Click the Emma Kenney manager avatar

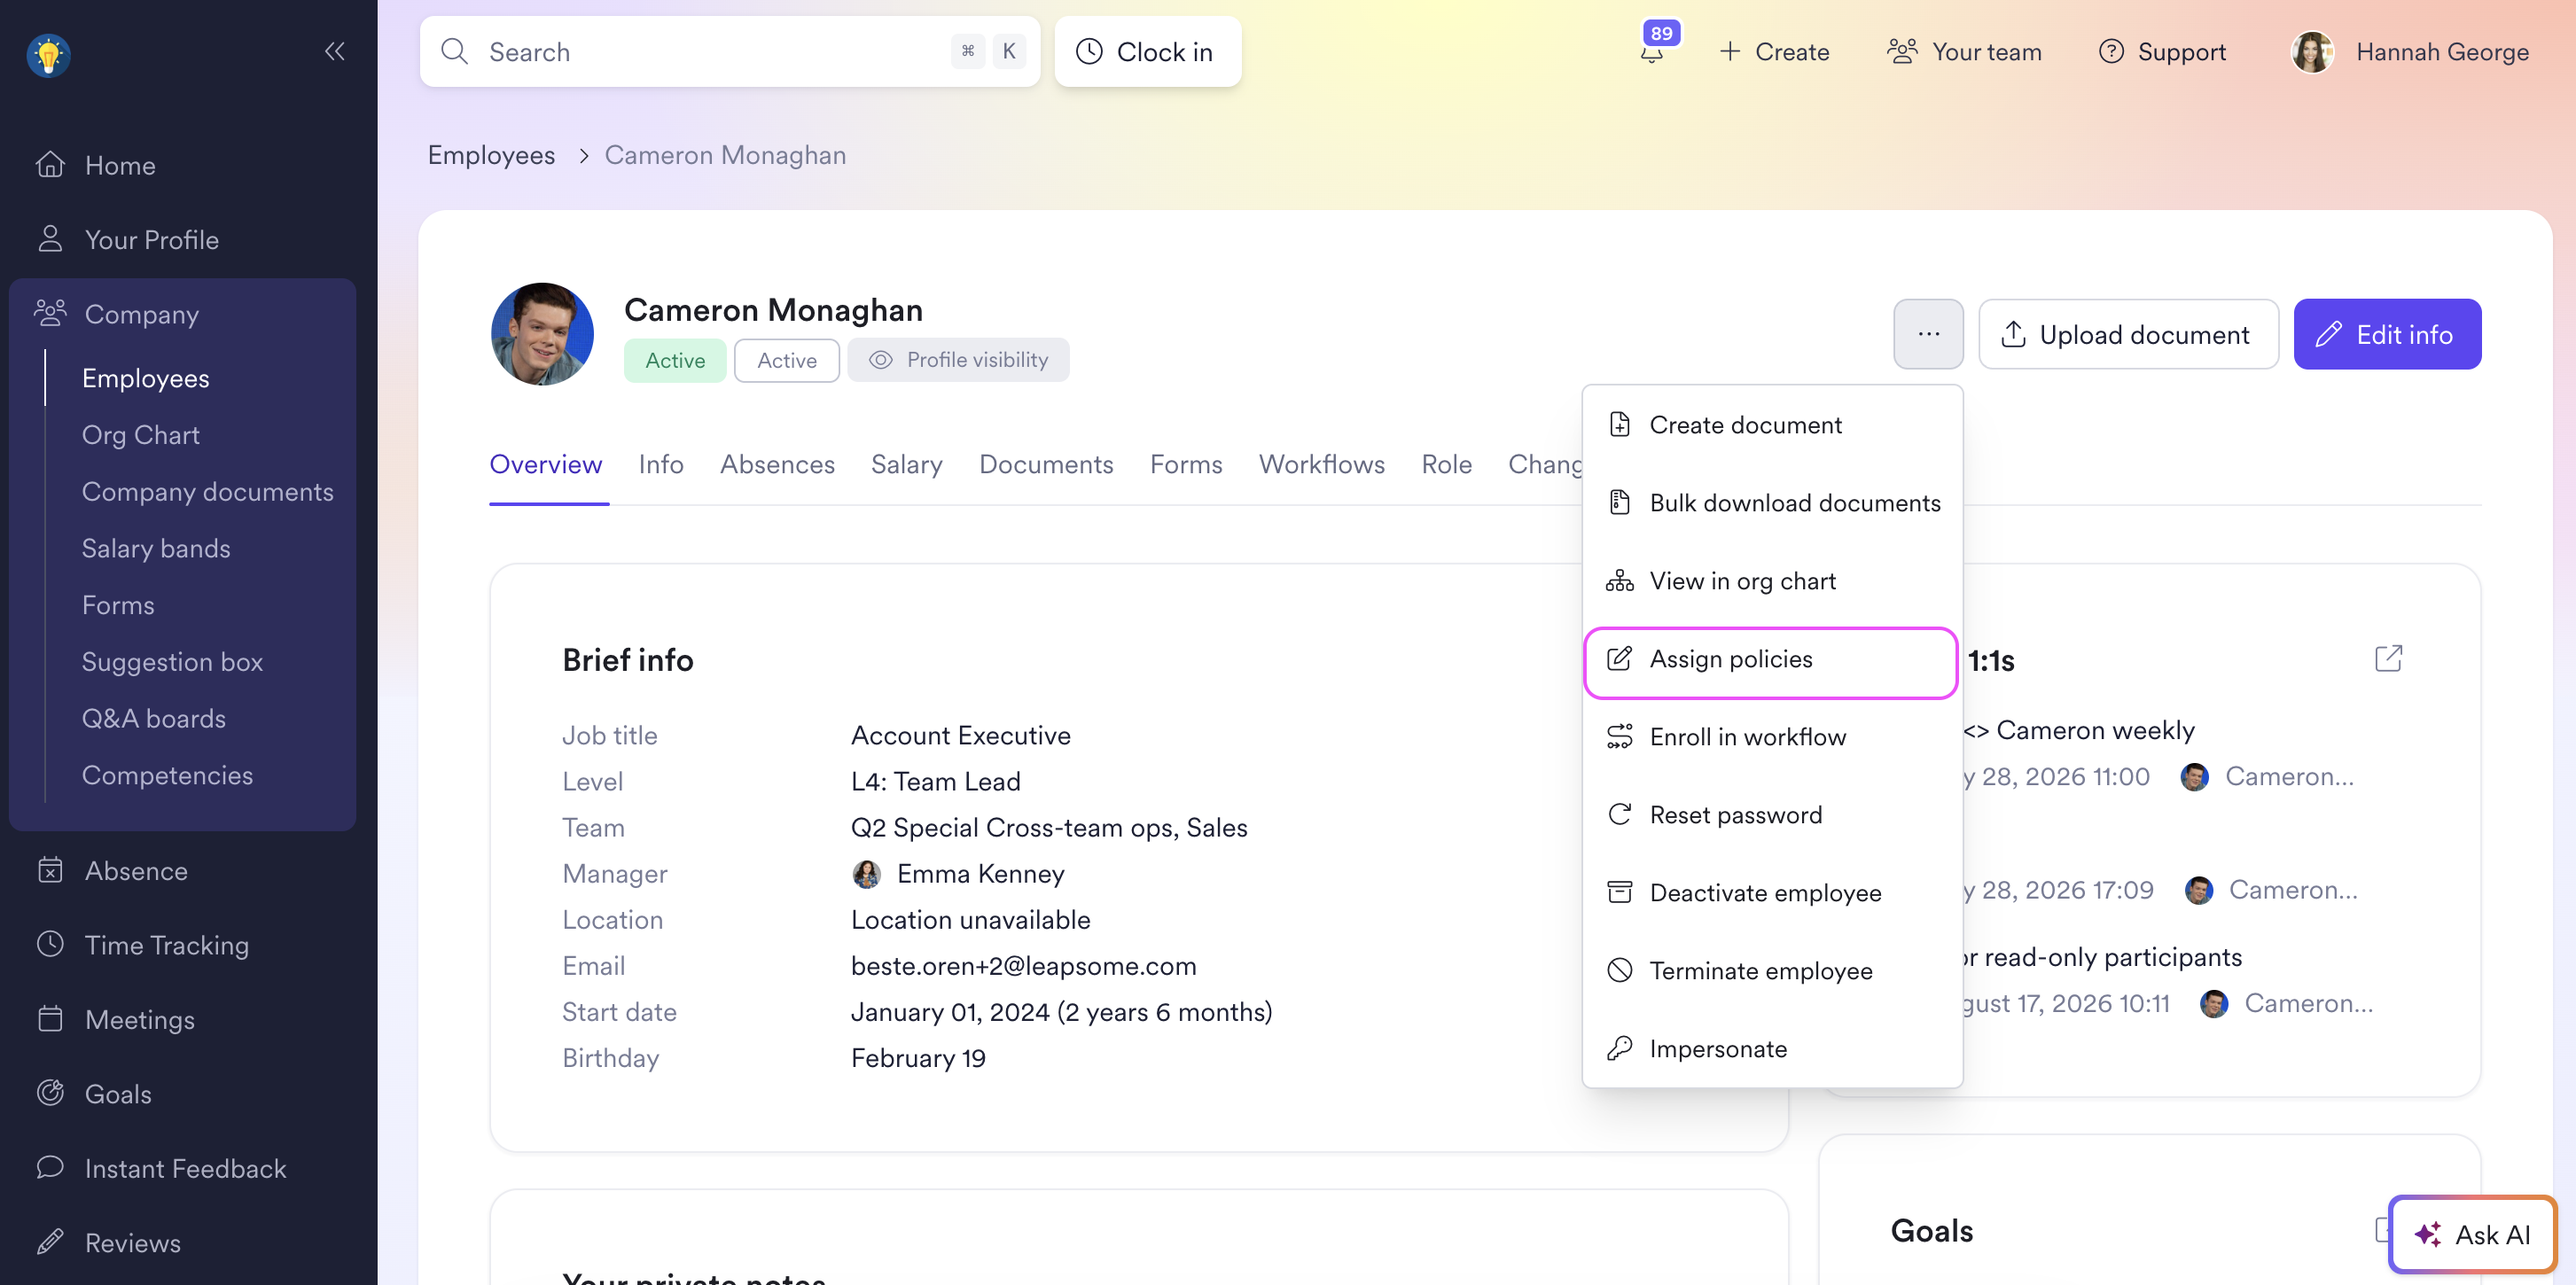click(x=866, y=874)
